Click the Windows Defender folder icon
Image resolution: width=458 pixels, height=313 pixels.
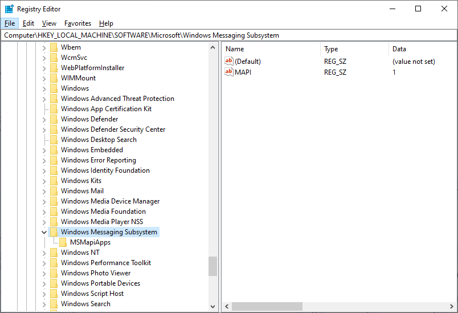tap(54, 119)
